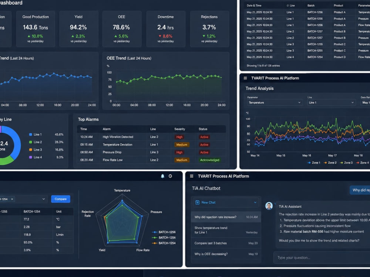
Task: Toggle Zone 3 in the trend legend
Action: click(346, 163)
